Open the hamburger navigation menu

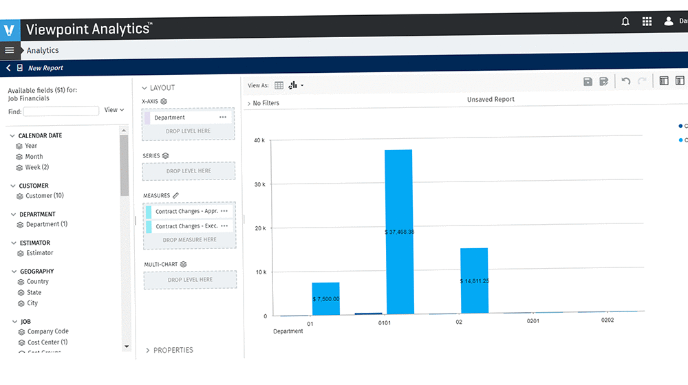point(9,50)
